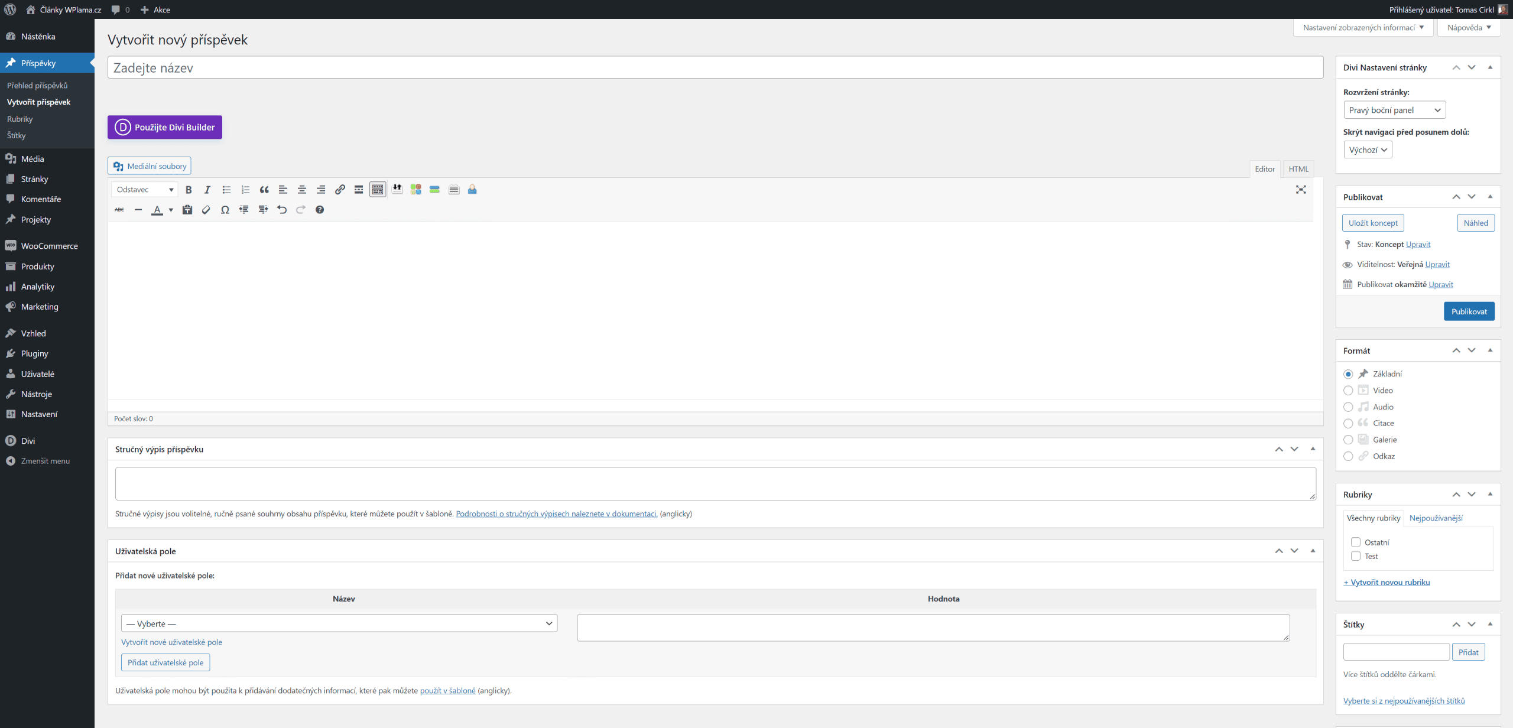1513x728 pixels.
Task: Open the Odstavec paragraph format dropdown
Action: pos(145,190)
